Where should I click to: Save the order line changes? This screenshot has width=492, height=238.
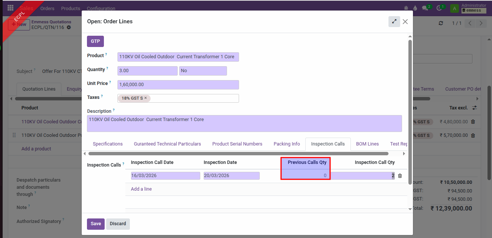(96, 224)
